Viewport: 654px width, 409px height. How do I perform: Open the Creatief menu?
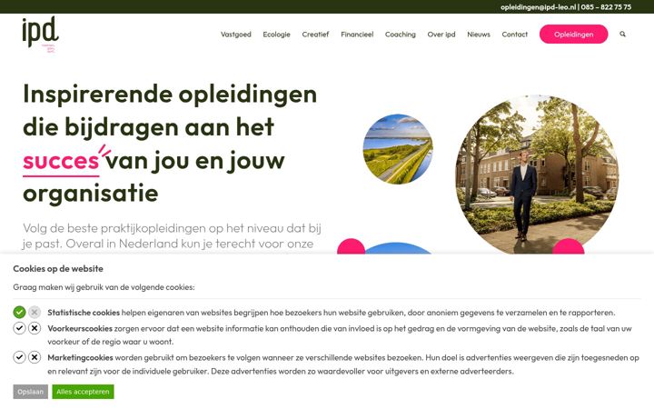tap(315, 35)
